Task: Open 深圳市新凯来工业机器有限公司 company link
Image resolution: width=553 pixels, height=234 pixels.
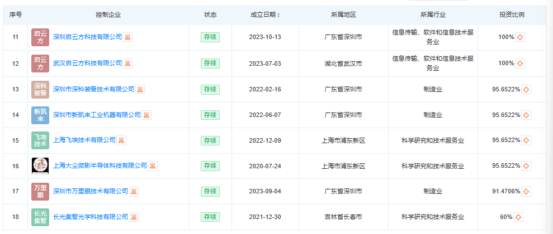Action: tap(97, 115)
